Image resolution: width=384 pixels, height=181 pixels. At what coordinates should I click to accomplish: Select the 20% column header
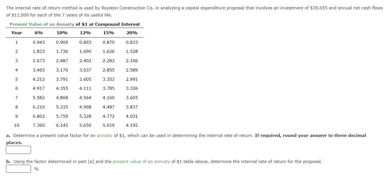(x=131, y=33)
